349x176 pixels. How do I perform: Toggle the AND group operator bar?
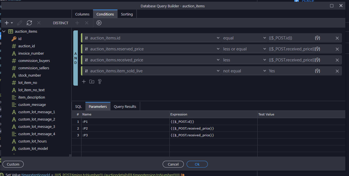[76, 58]
